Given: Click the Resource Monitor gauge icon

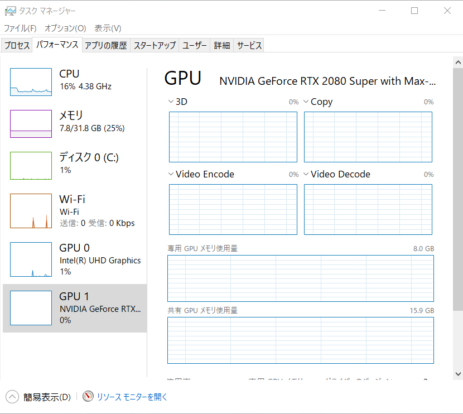Looking at the screenshot, I should (88, 396).
